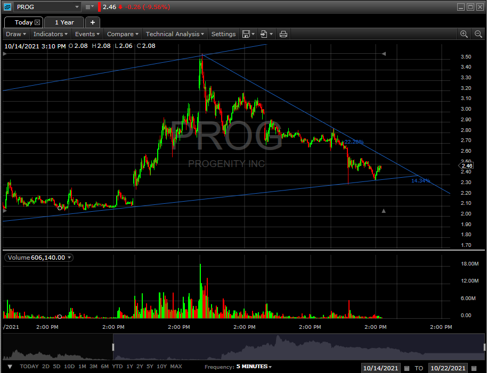This screenshot has height=373, width=487.
Task: Click the price change text -0.26 (-9.56%)
Action: click(148, 7)
